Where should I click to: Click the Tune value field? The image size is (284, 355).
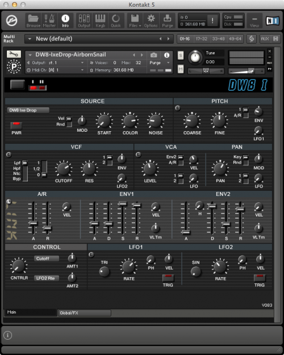(215, 62)
